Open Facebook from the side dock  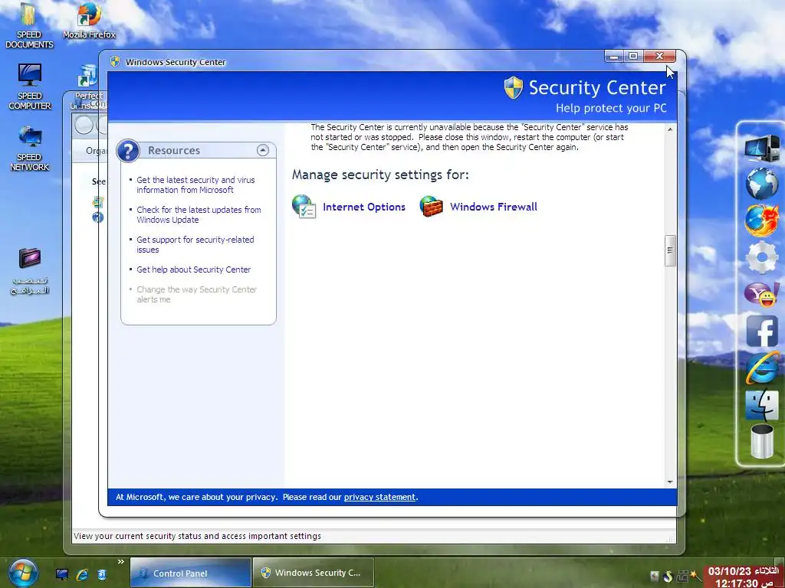(x=762, y=331)
